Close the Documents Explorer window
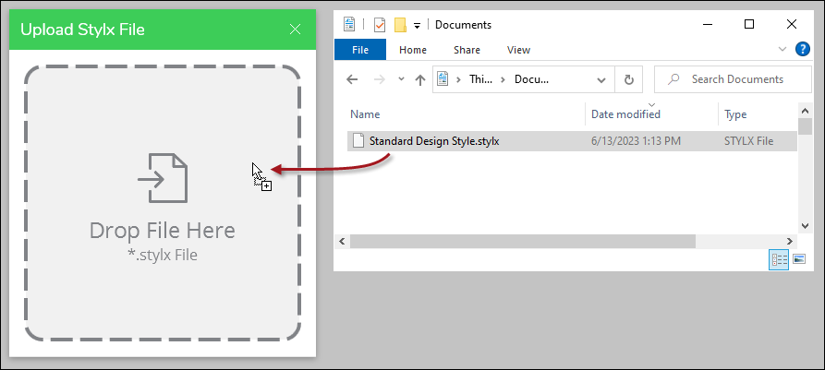The height and width of the screenshot is (370, 825). coord(792,24)
